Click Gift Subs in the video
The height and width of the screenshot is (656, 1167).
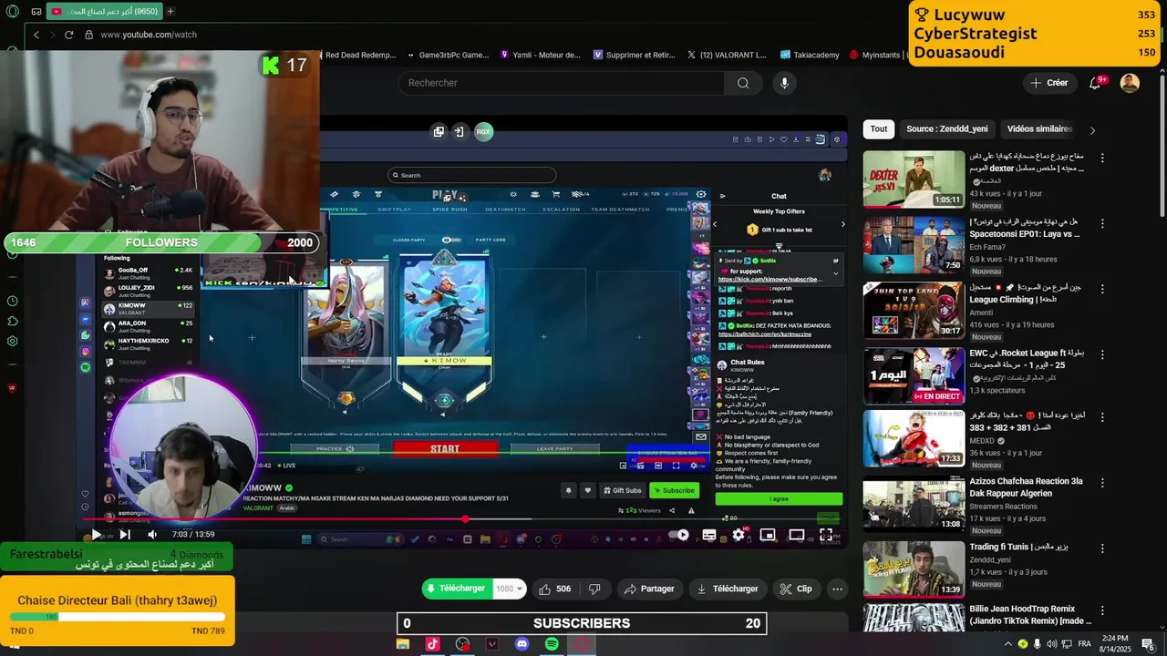[622, 490]
